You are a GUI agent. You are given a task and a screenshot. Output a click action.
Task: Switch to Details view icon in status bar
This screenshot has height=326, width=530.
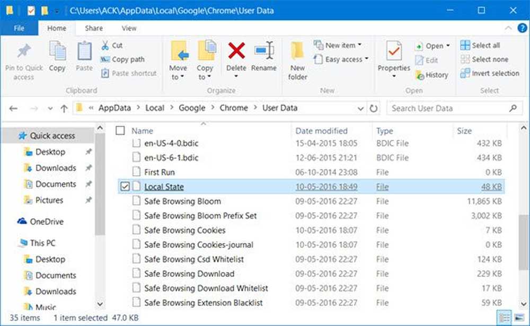pyautogui.click(x=505, y=318)
